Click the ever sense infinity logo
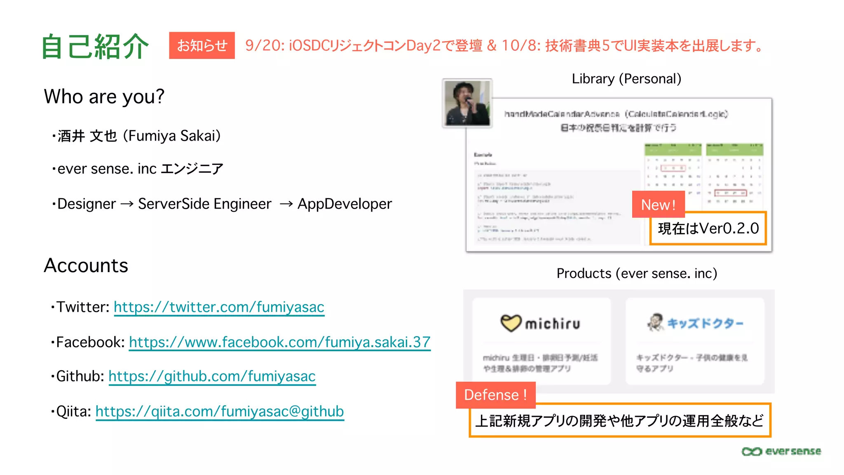The width and height of the screenshot is (844, 475). (x=752, y=451)
